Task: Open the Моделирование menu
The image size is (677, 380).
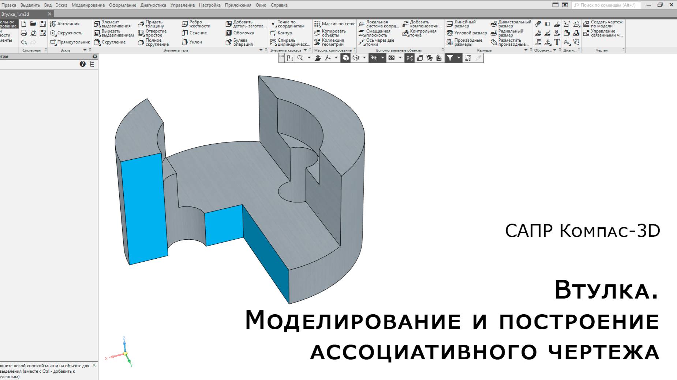Action: (x=88, y=5)
